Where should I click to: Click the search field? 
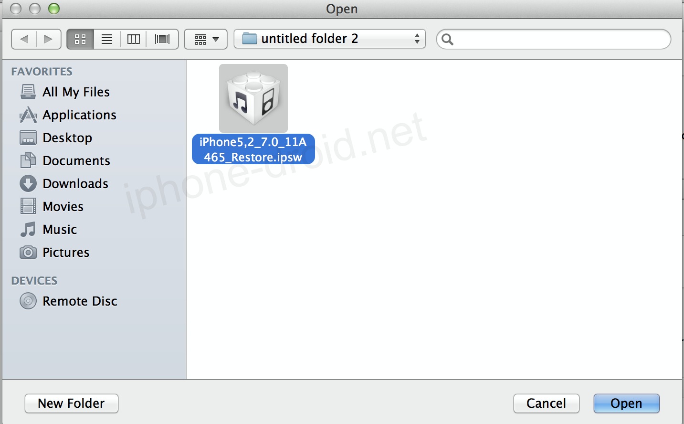click(x=554, y=39)
